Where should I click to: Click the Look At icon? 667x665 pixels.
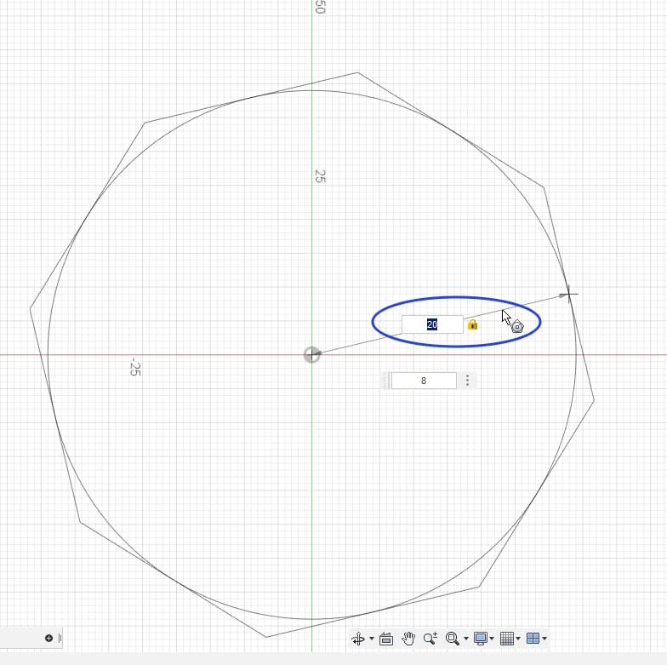386,639
